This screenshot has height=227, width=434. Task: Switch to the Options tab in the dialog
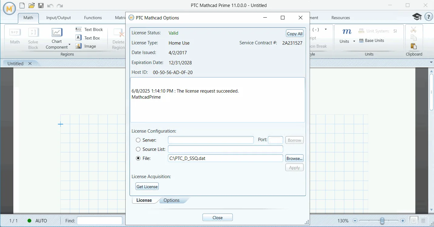(x=172, y=200)
